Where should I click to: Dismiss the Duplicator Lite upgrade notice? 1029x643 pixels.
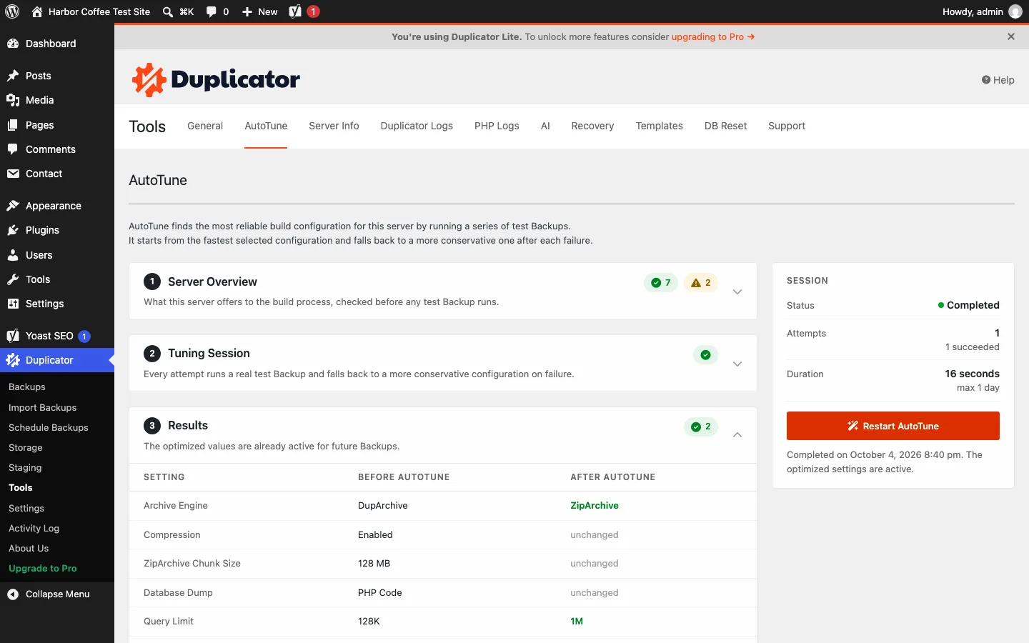1011,36
